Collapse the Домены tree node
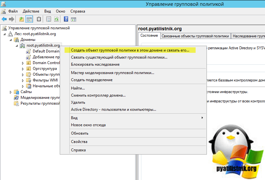 coord(11,40)
